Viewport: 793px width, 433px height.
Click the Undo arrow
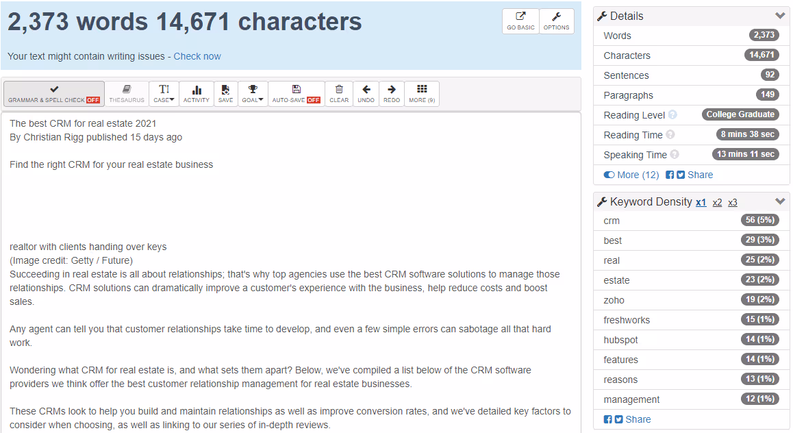366,94
